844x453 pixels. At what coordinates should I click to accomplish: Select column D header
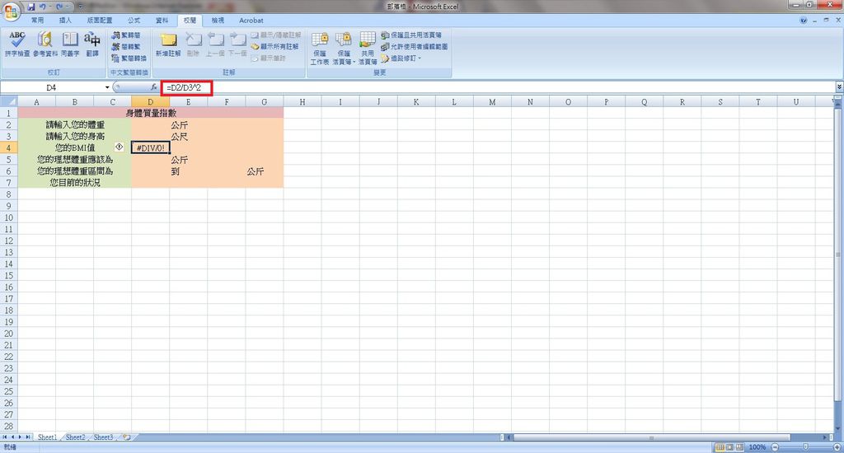coord(150,101)
